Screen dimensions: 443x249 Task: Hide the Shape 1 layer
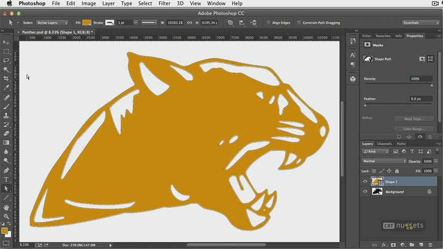365,182
